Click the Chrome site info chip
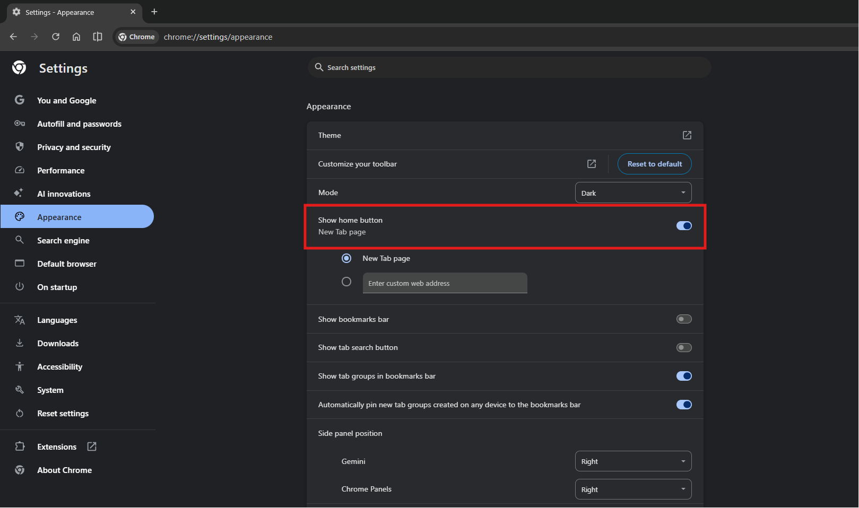859x508 pixels. click(136, 37)
